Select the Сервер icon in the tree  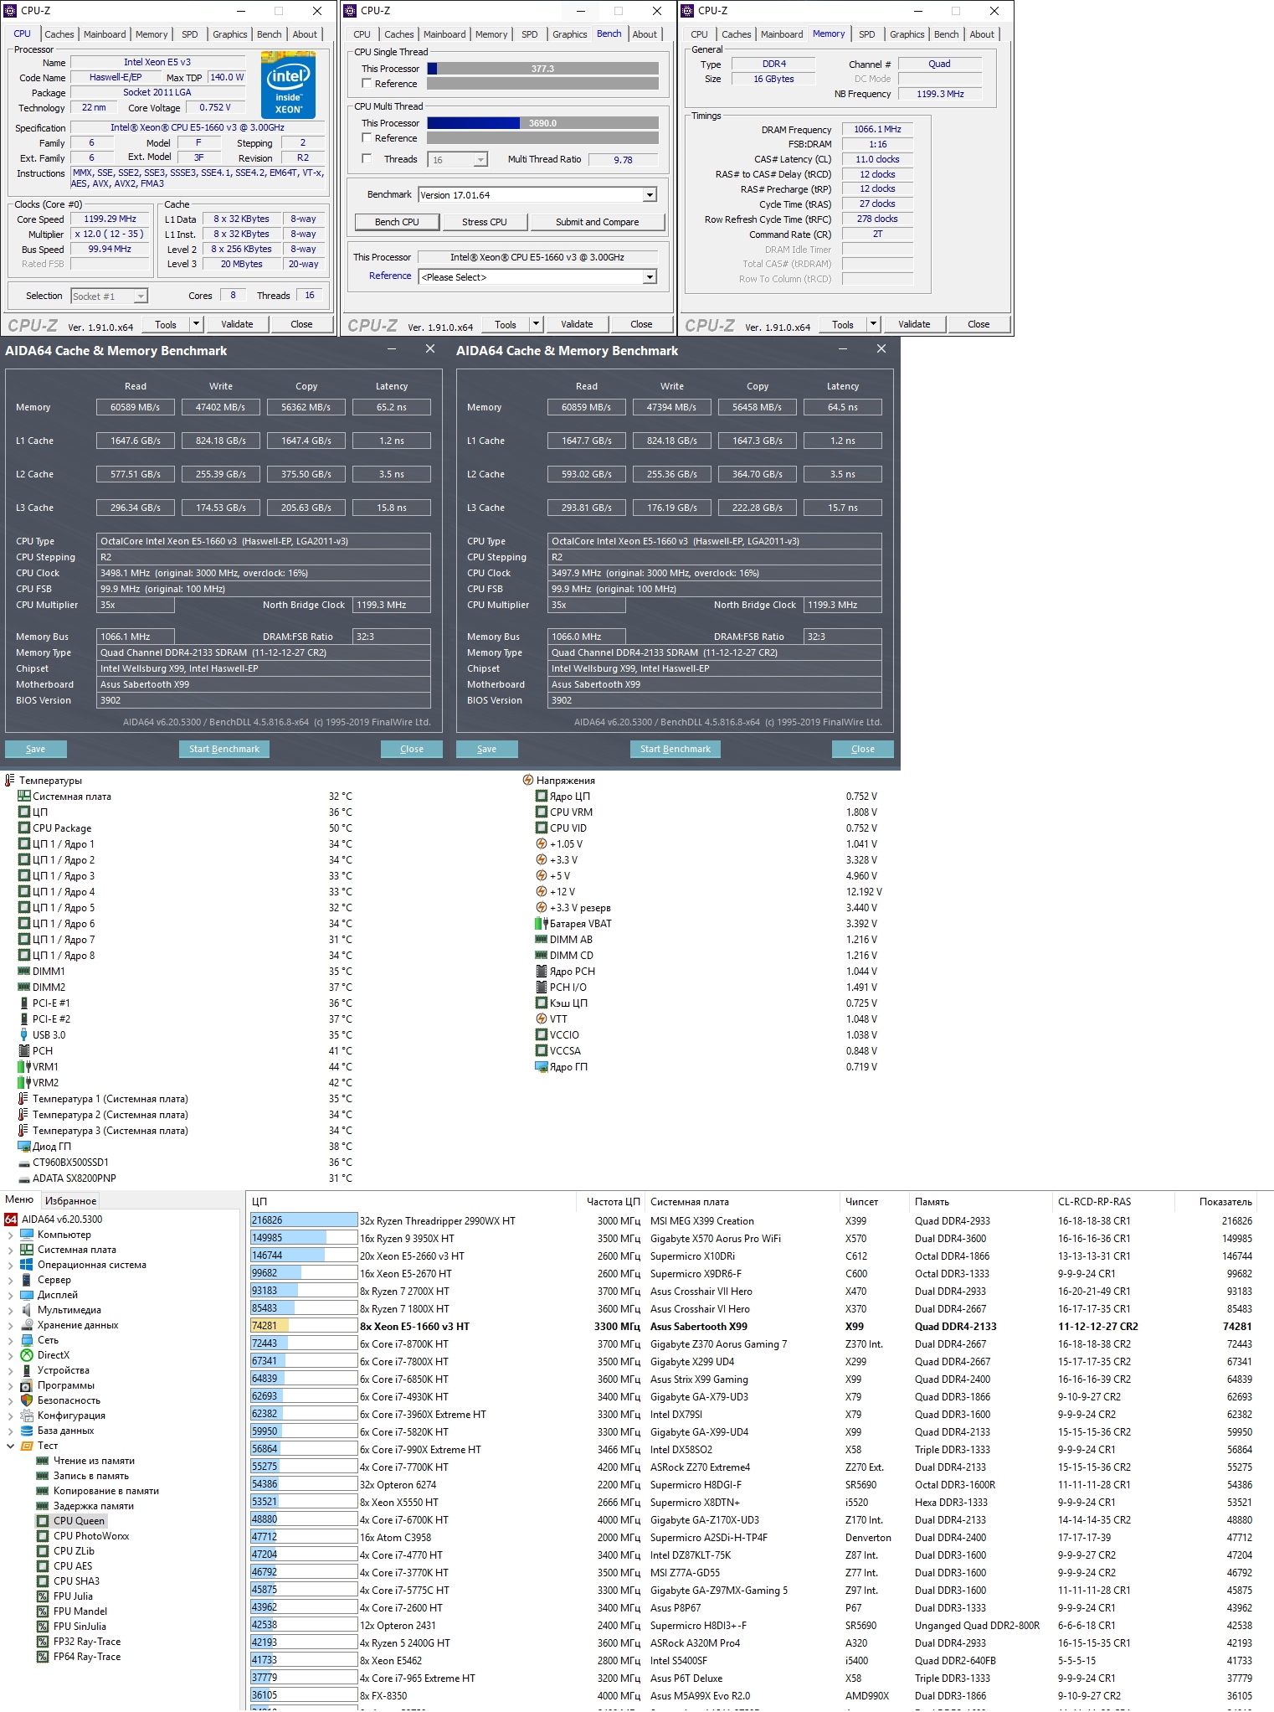[27, 1280]
